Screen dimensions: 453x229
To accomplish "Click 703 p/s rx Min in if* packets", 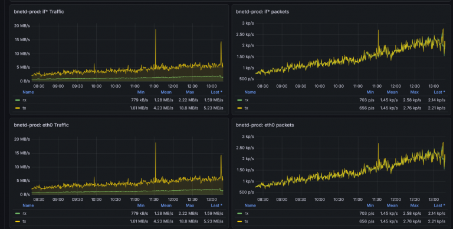I will point(367,100).
